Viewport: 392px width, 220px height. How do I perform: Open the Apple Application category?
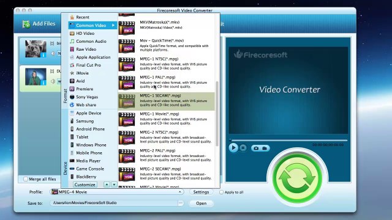pos(92,57)
